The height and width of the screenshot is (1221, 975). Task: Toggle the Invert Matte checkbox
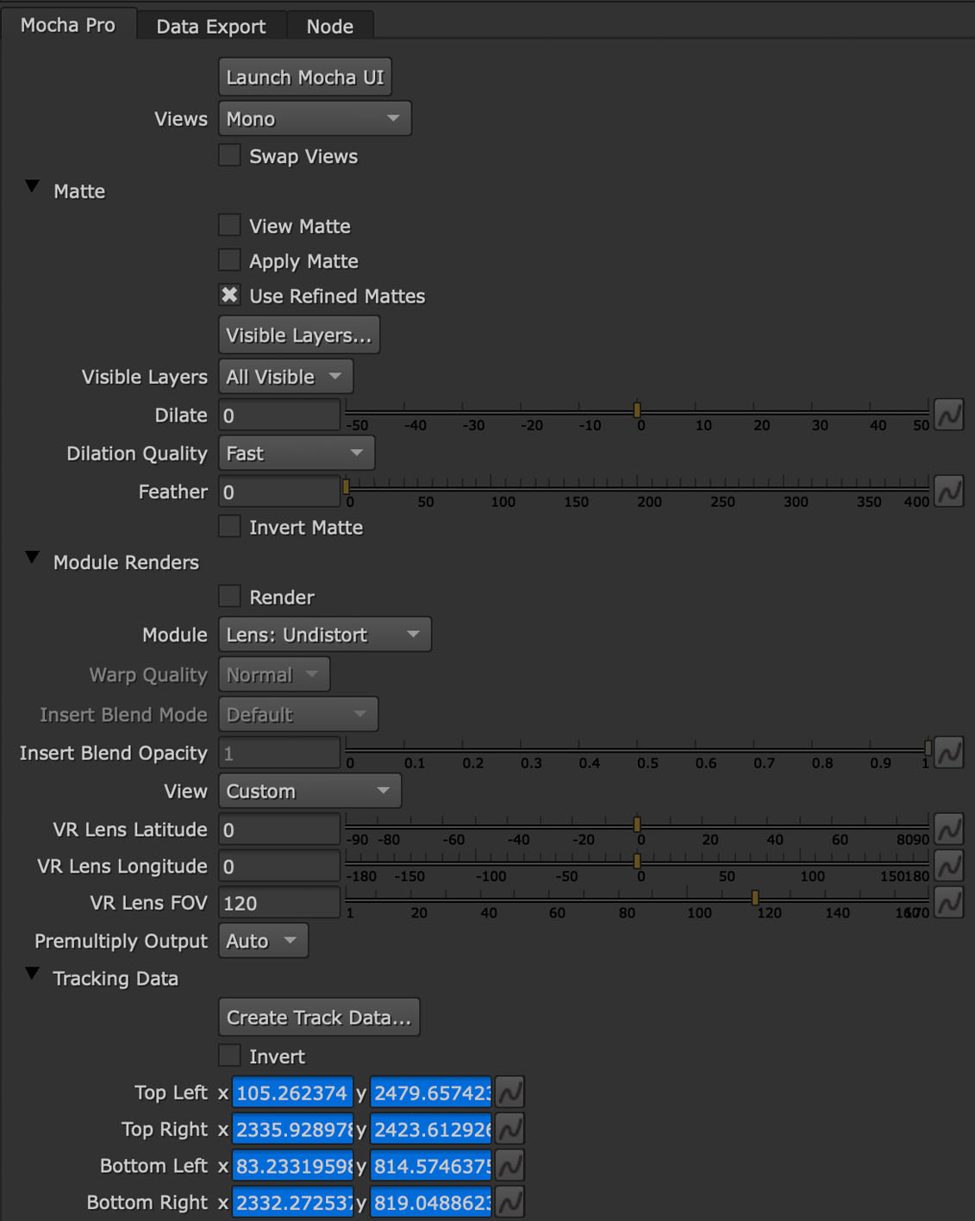(229, 526)
